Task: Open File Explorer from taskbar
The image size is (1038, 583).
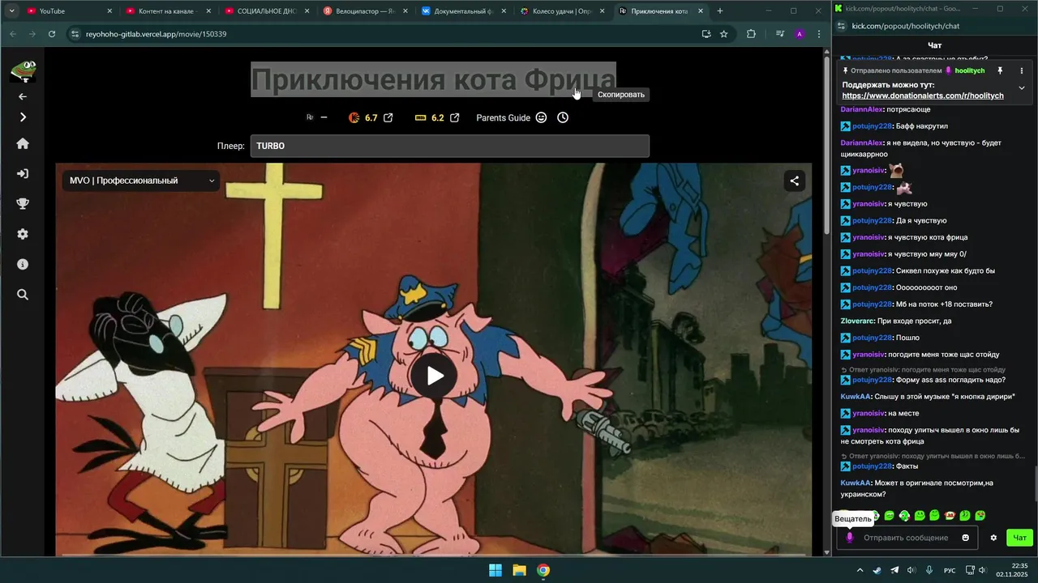Action: coord(519,570)
